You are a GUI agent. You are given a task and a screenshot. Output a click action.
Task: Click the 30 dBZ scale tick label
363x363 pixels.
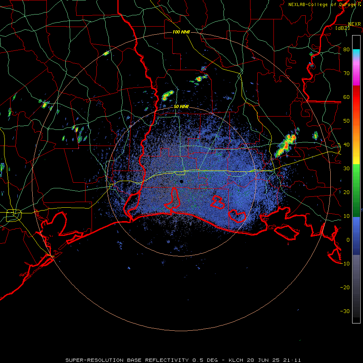coord(346,168)
